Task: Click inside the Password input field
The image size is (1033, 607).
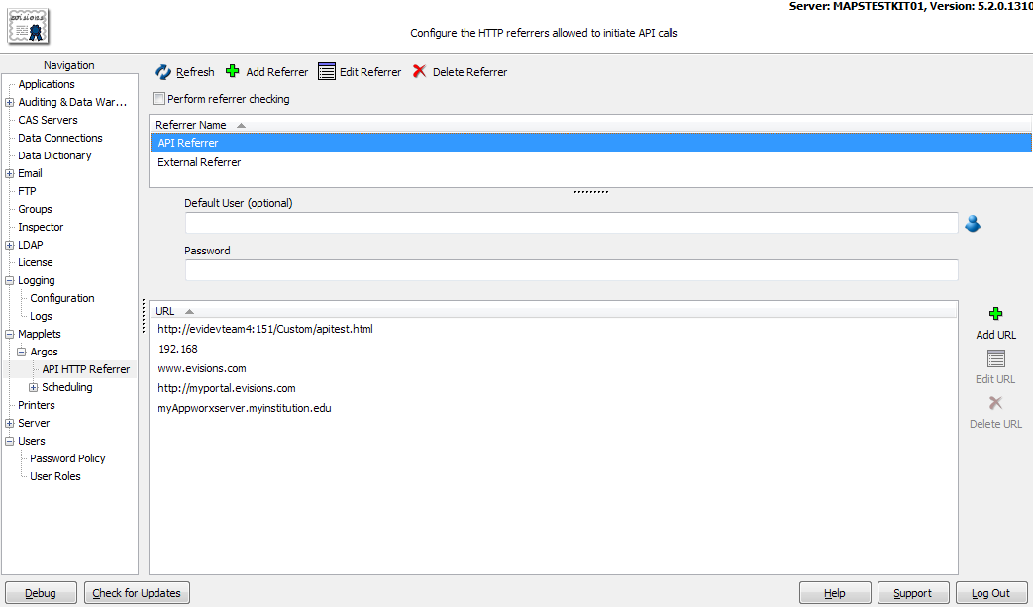Action: (570, 269)
